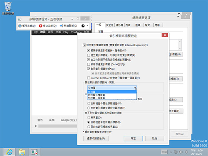Viewport: 208px width, 156px height.
Task: Click the 廣告 link in browser footer
Action: click(x=40, y=120)
